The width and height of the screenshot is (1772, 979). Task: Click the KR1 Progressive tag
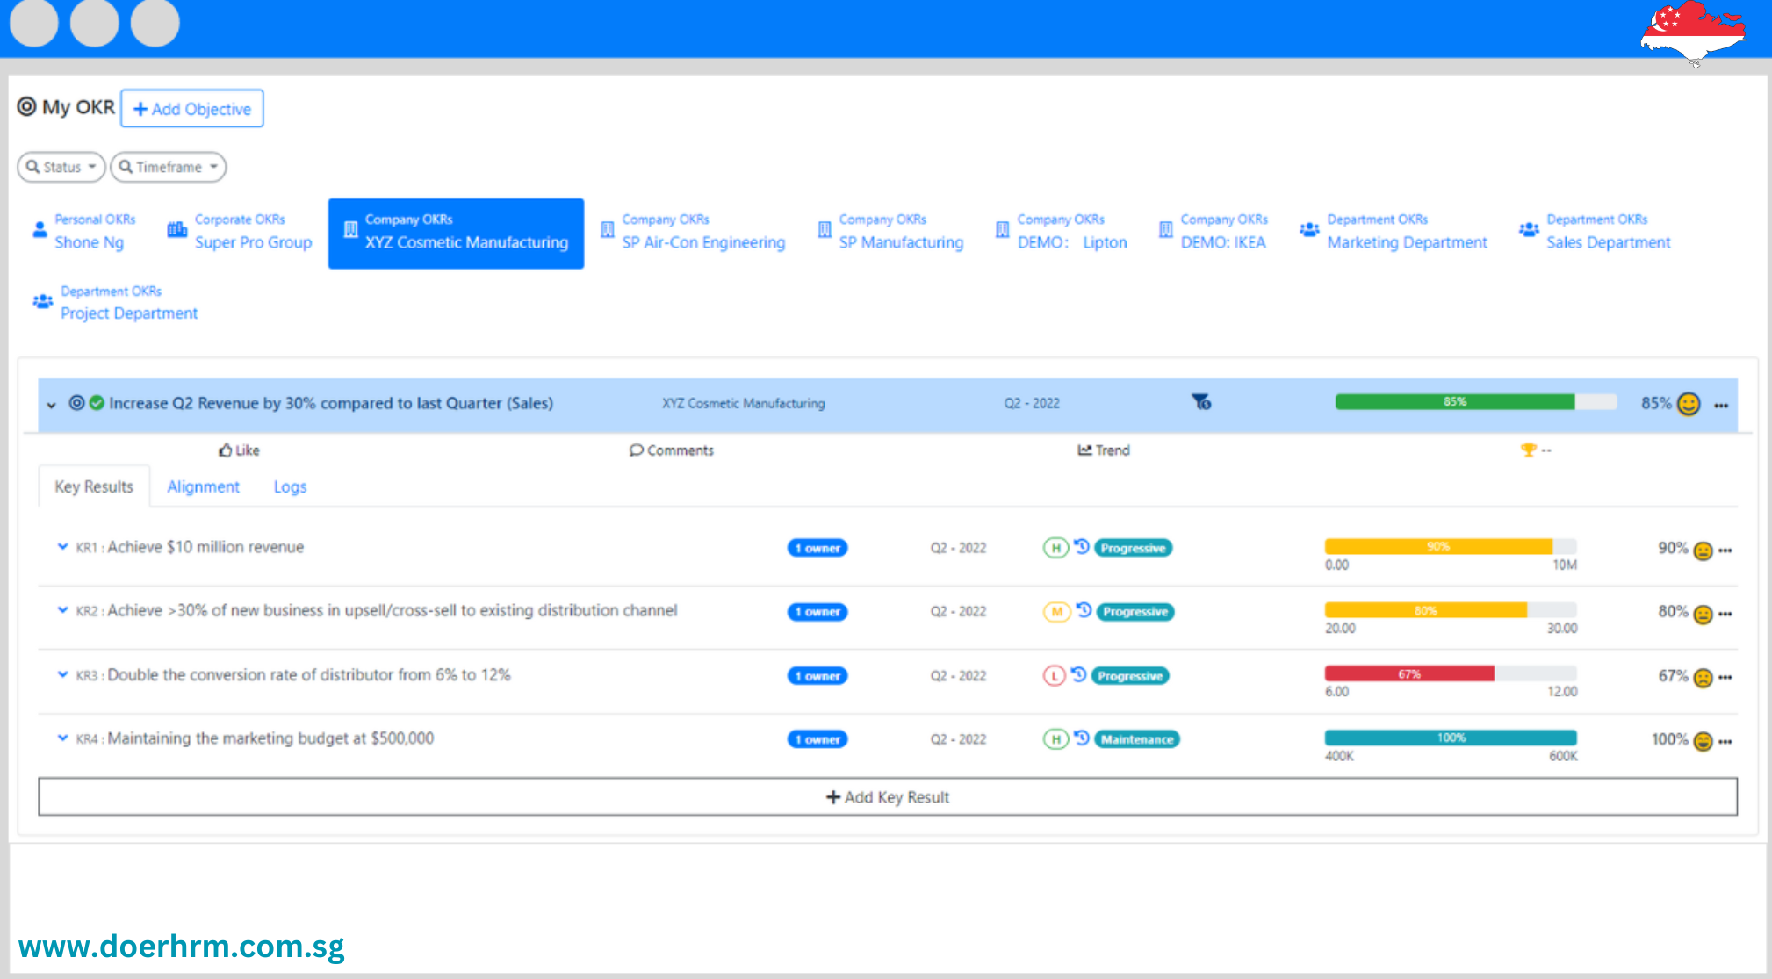(1134, 548)
